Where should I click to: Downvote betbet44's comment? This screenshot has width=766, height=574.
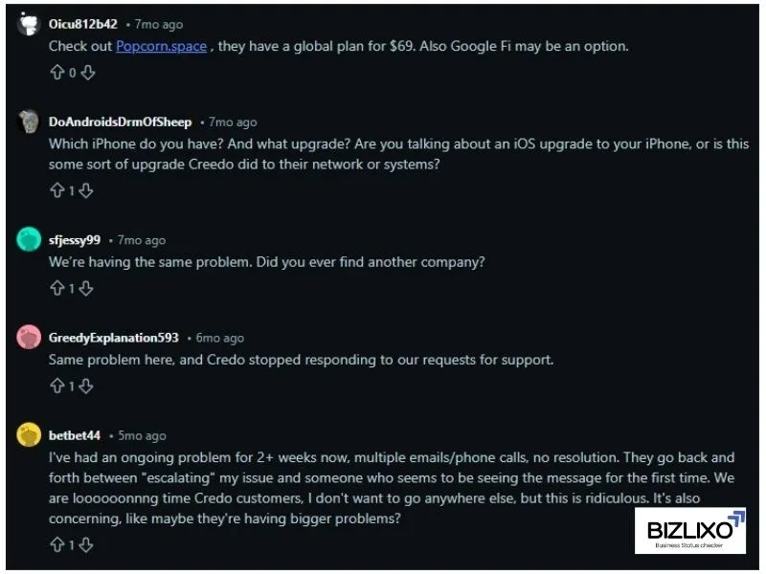coord(85,545)
